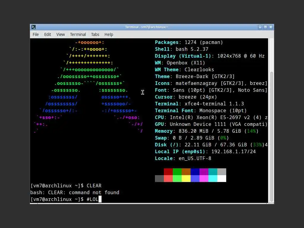Click the teal color block

pyautogui.click(x=213, y=172)
